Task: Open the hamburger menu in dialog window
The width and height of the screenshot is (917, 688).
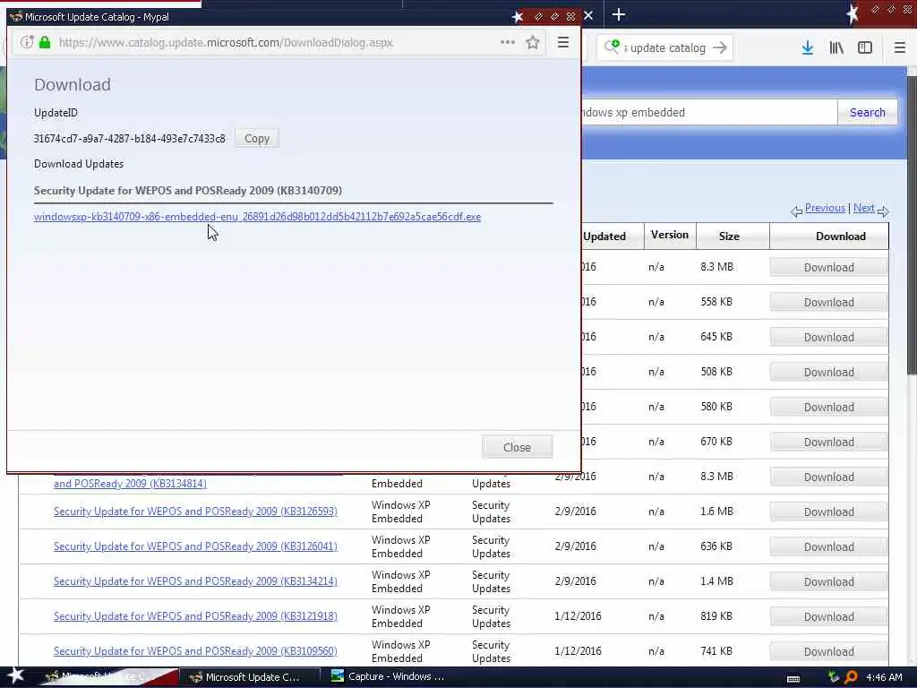Action: [563, 42]
